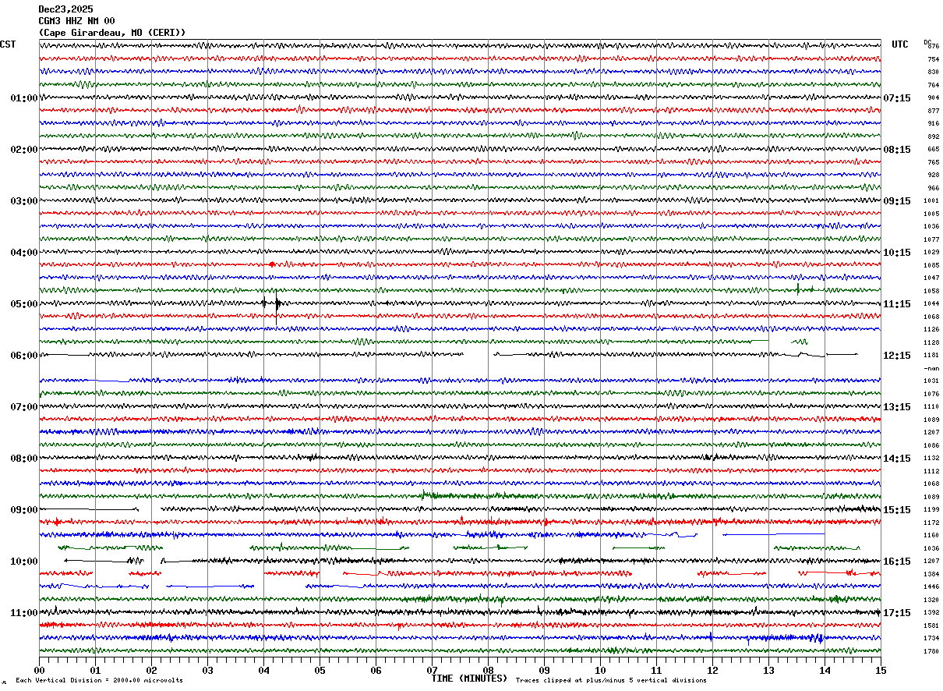
Task: Click minute tick label 14 on time axis
Action: pyautogui.click(x=825, y=670)
